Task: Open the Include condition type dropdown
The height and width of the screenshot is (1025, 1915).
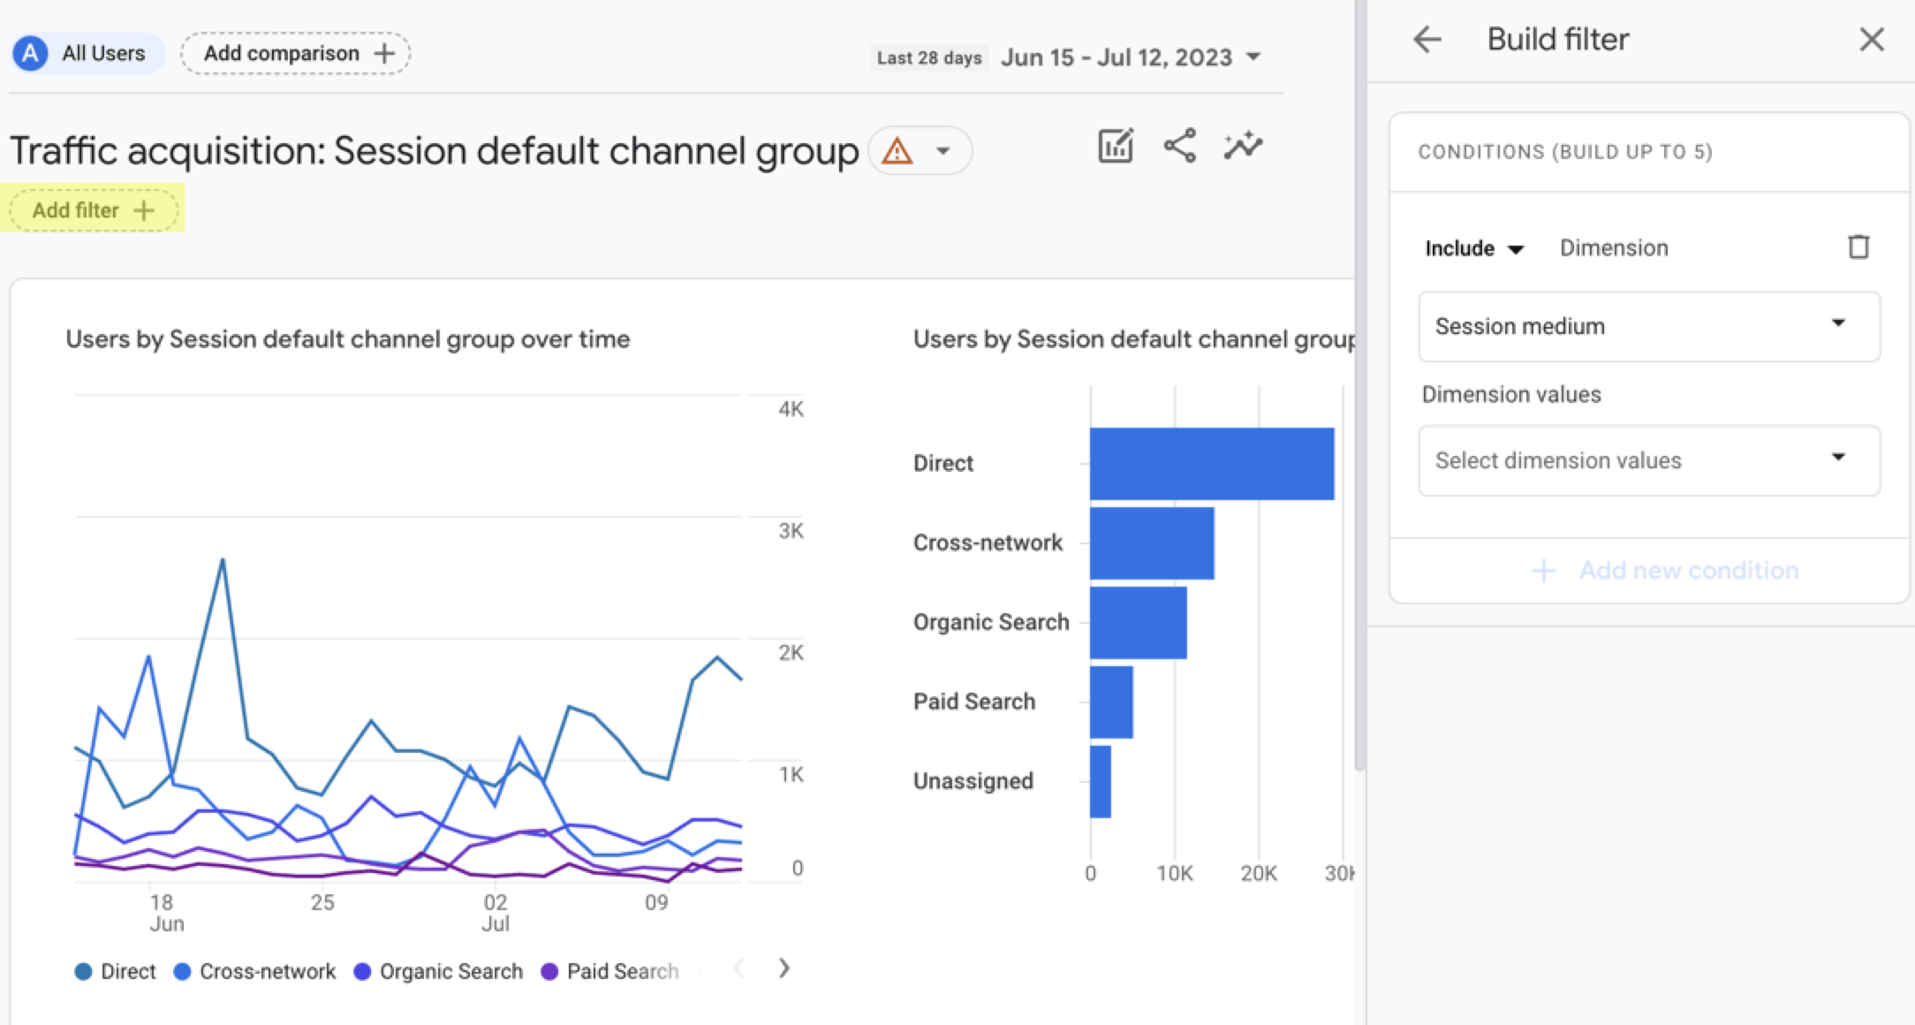Action: coord(1474,248)
